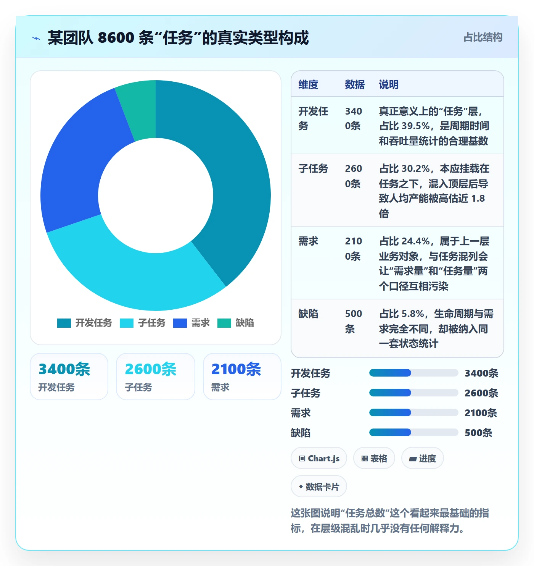Click the "表格" tag chip
This screenshot has height=566, width=534.
tap(374, 458)
